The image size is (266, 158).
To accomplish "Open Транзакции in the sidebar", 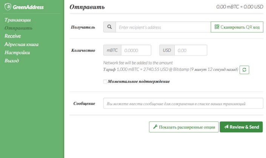I will [x=18, y=20].
